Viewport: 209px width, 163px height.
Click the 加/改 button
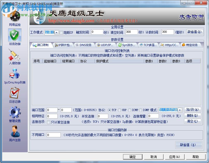[192, 110]
